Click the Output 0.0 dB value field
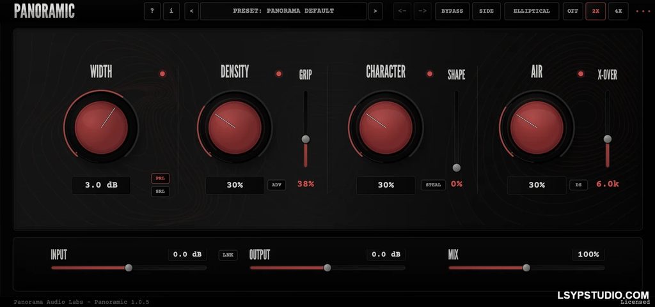The image size is (655, 307). point(386,255)
